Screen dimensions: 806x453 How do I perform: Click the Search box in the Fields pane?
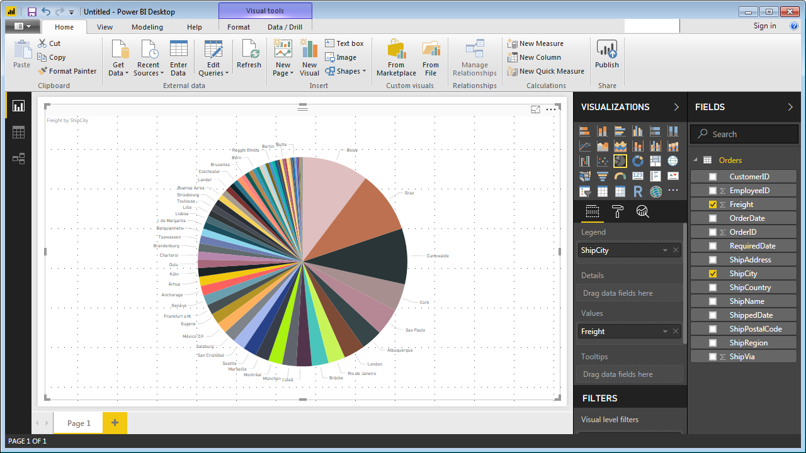[x=744, y=133]
